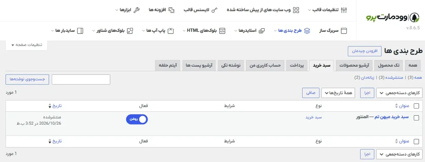
Task: Expand the تنظیمات صفحه screen options
Action: tap(27, 45)
